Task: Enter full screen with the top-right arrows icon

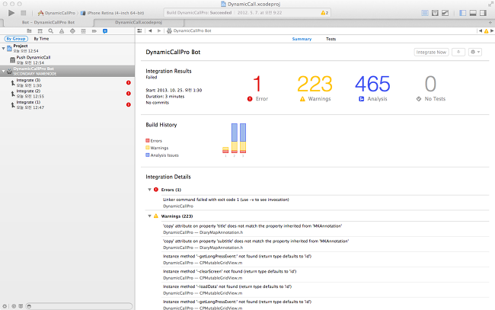Action: (x=490, y=4)
